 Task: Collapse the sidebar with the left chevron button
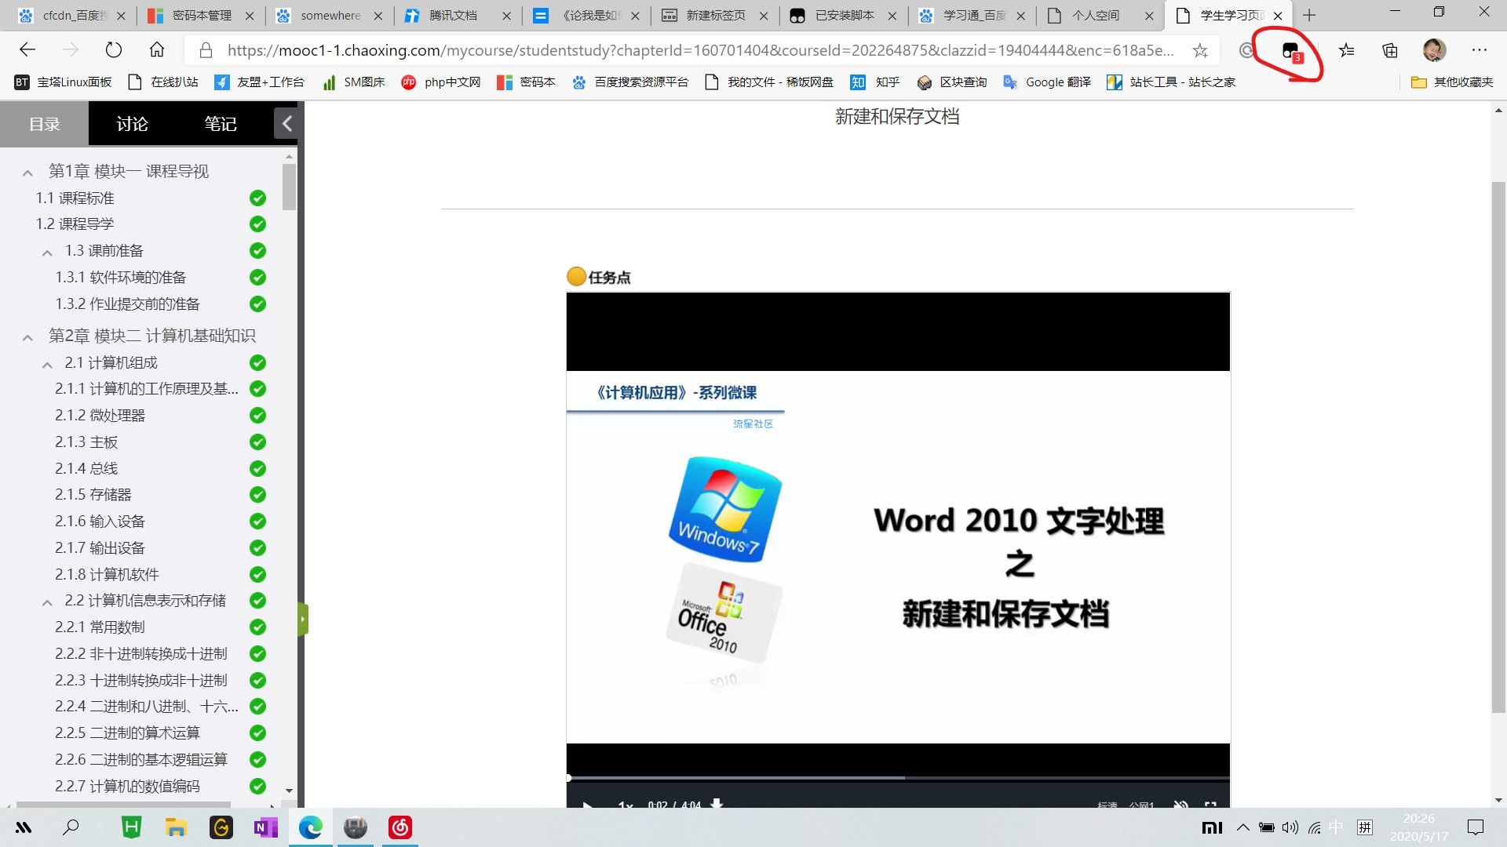(x=286, y=123)
